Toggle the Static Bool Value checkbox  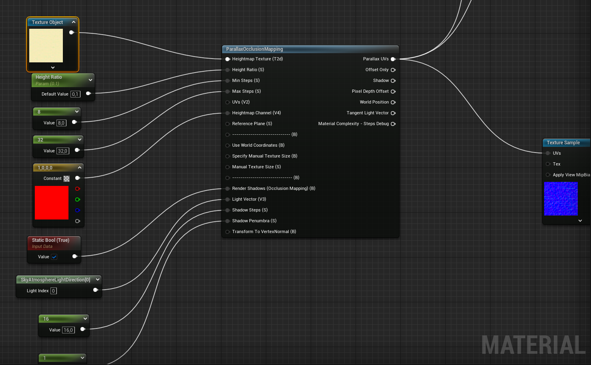54,257
